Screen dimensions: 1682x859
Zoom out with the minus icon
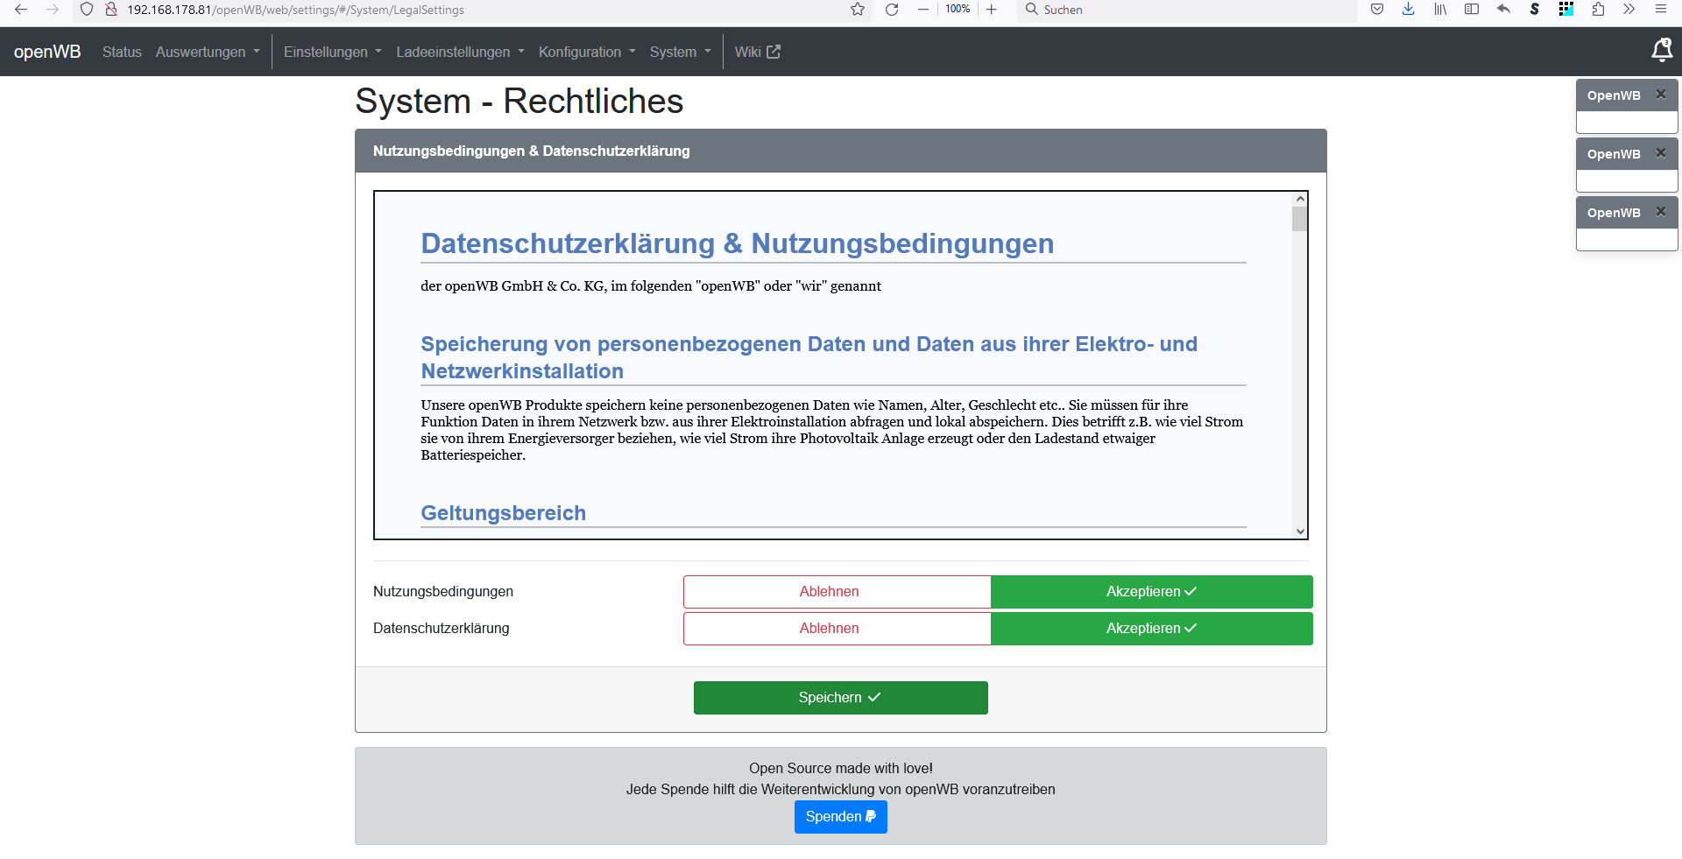pos(923,10)
